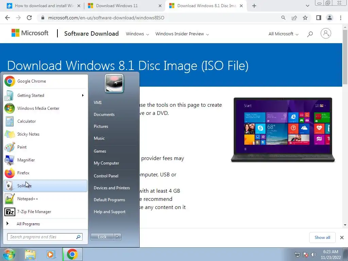Go back in browser
Screen dimensions: 348x261
[x=7, y=18]
